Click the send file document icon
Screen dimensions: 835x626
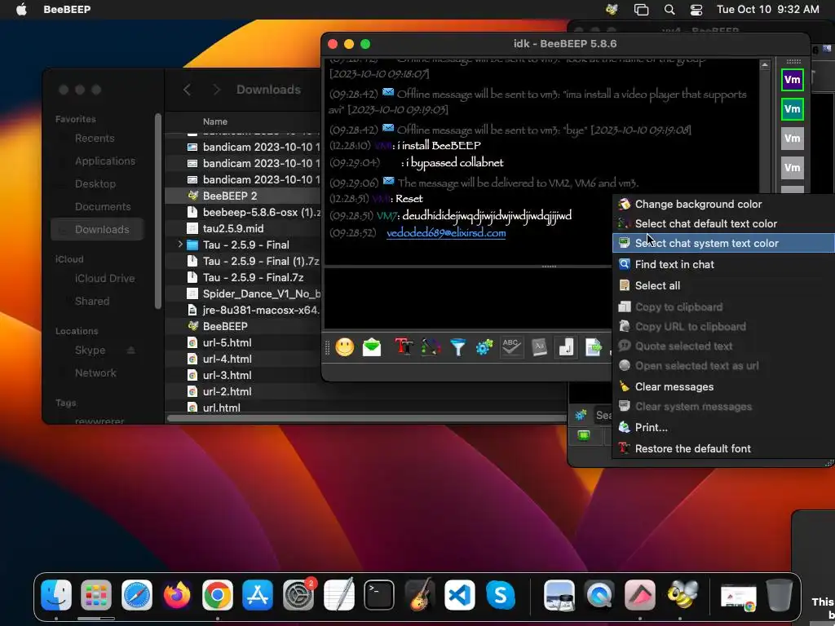coord(593,347)
